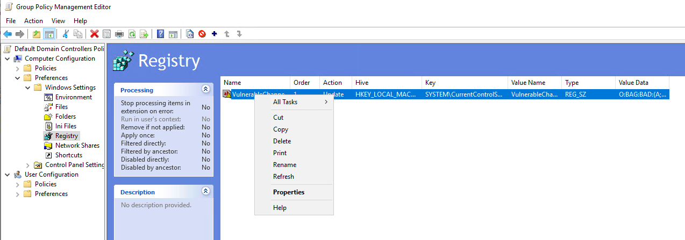Click the red Disable item icon

[202, 34]
